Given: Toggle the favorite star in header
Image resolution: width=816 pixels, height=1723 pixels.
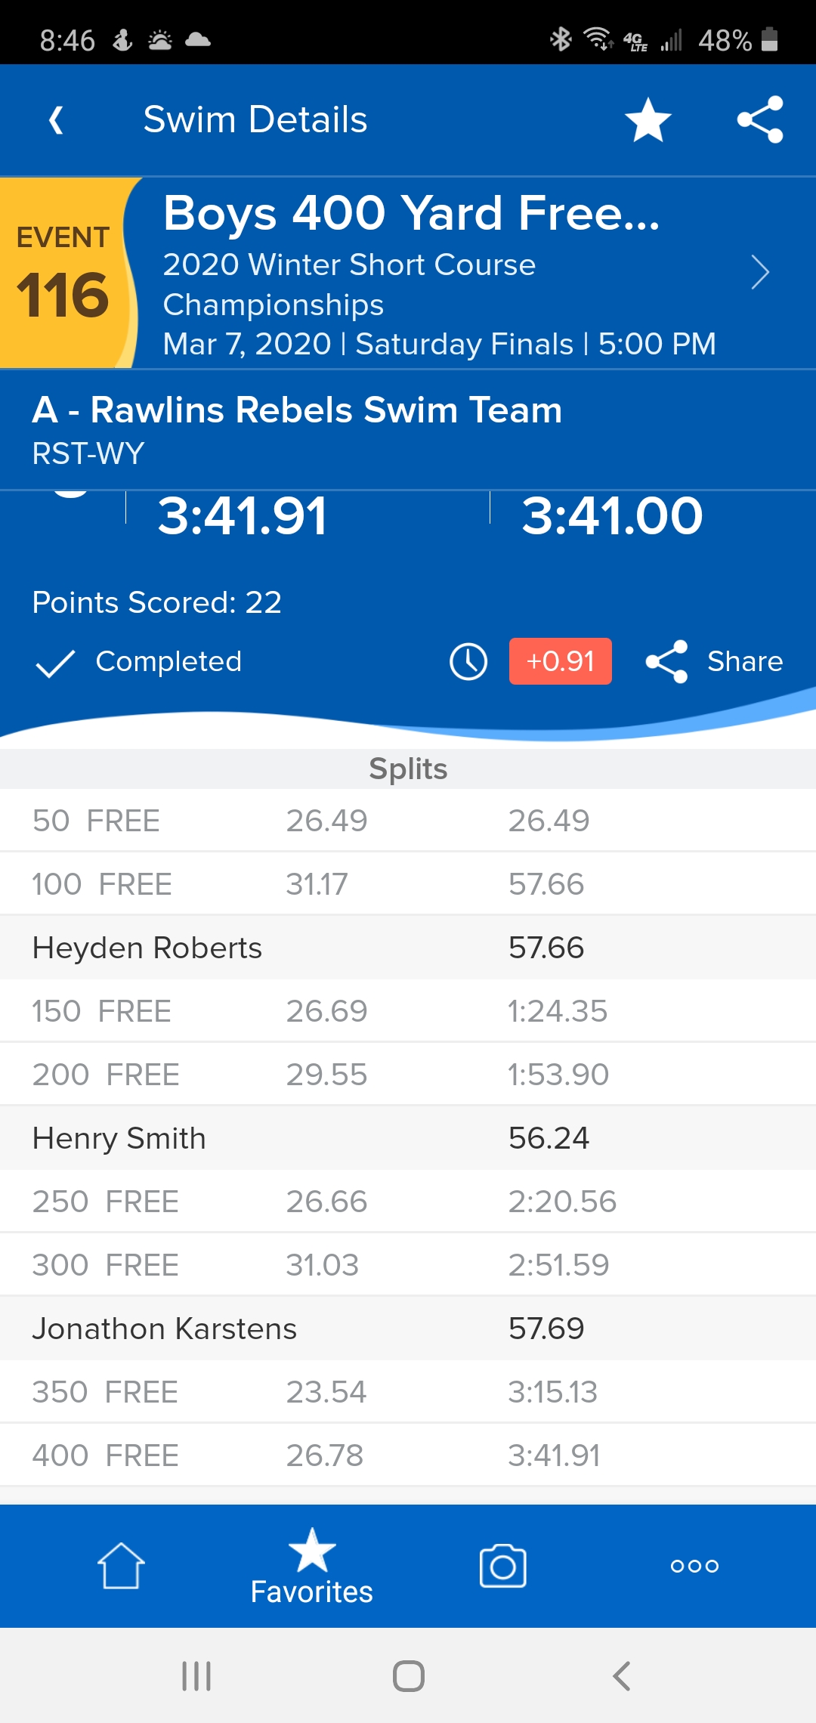Looking at the screenshot, I should click(648, 120).
